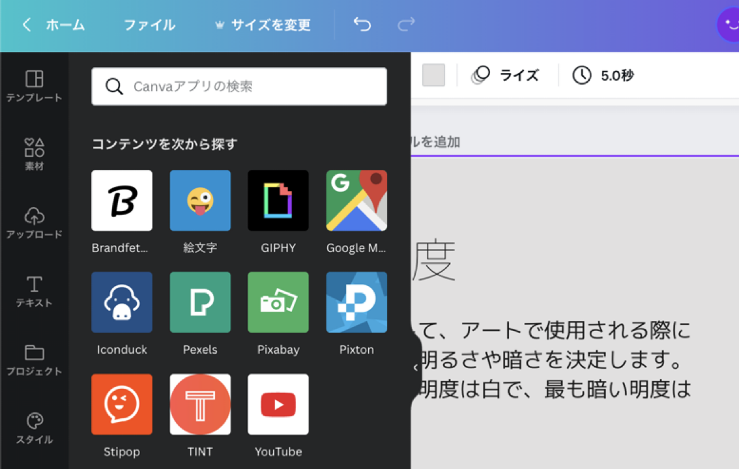Open the スタイル styles panel
Screen dimensions: 739x469
(35, 429)
